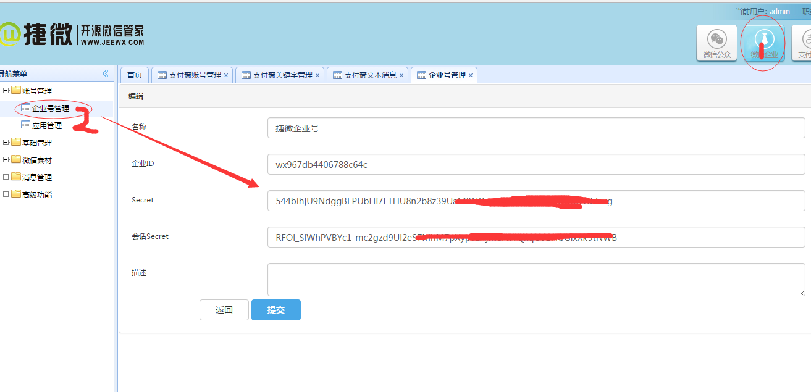Expand the 微信素材 folder
The image size is (811, 392).
click(x=6, y=160)
